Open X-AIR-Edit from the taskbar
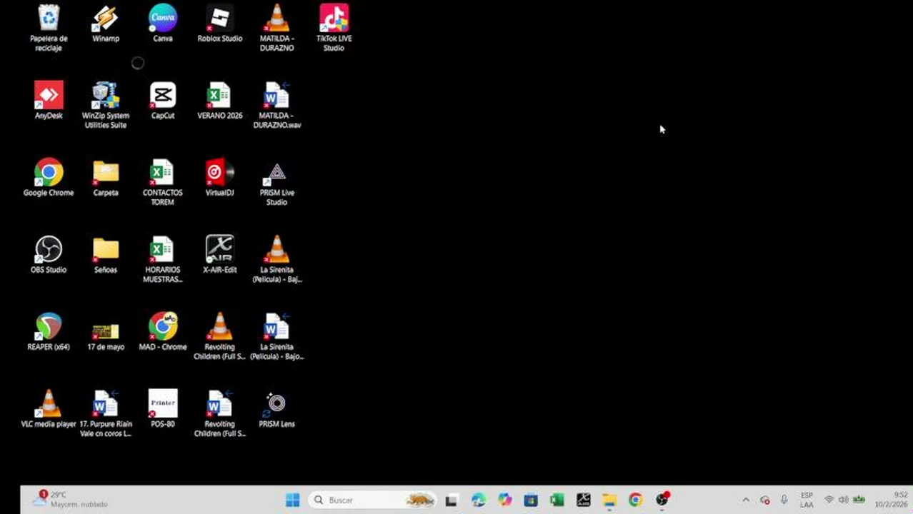 click(x=584, y=500)
